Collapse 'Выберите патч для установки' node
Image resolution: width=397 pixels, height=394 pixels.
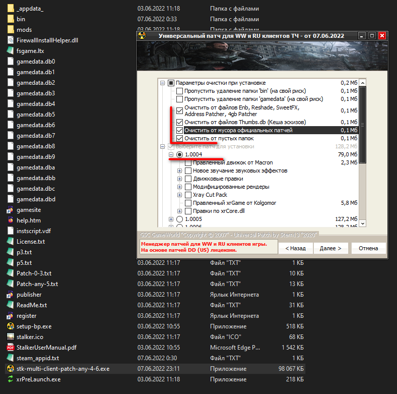[x=163, y=146]
